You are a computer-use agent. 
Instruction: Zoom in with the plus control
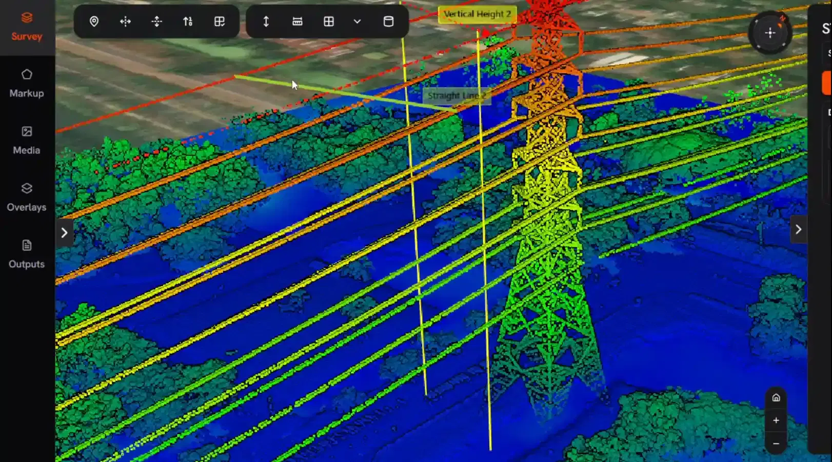[x=776, y=420]
